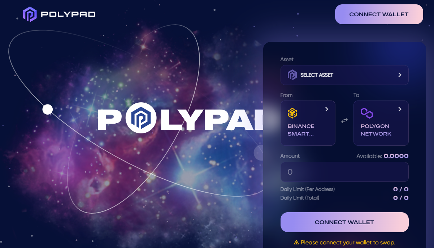
Task: Click the white orbit dot on the banner
Action: (48, 109)
